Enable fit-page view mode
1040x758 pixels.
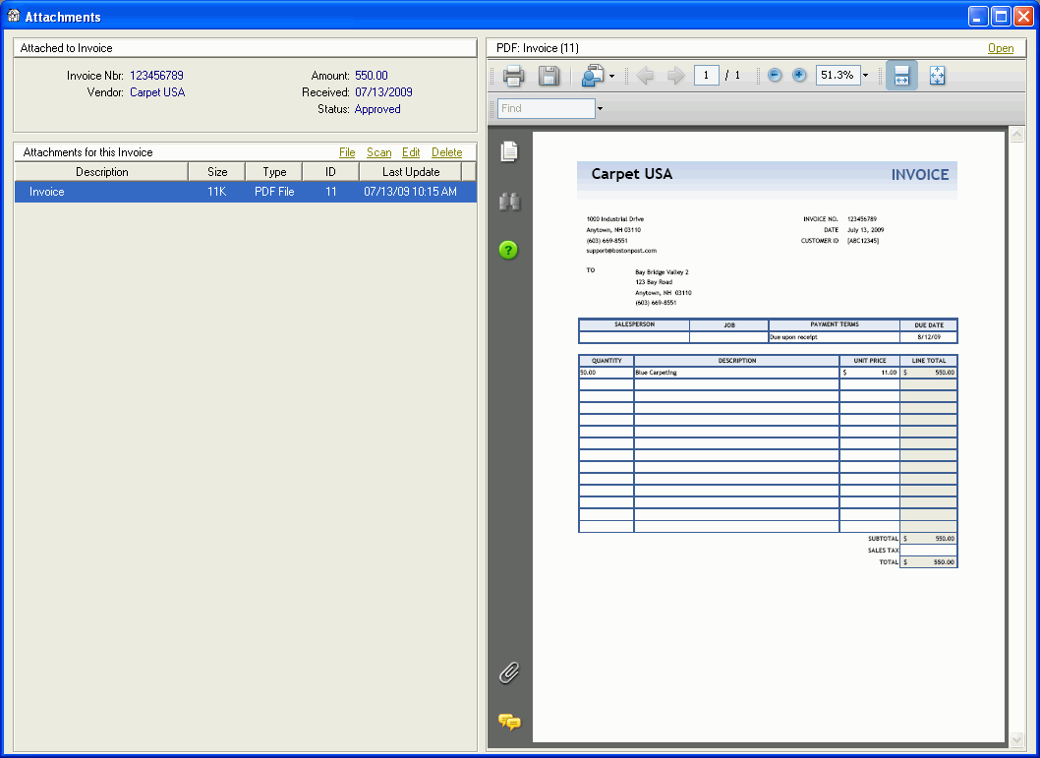click(x=937, y=75)
